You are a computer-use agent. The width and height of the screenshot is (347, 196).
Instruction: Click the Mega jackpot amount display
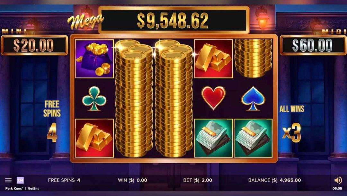174,20
